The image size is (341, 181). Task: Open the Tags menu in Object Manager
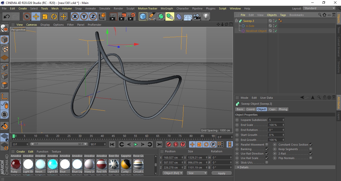point(283,15)
